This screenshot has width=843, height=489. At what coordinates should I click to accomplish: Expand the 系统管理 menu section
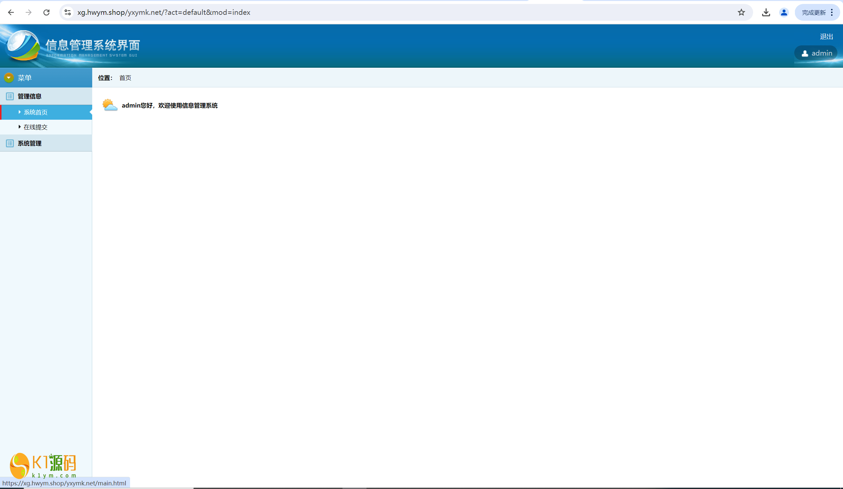pyautogui.click(x=29, y=143)
